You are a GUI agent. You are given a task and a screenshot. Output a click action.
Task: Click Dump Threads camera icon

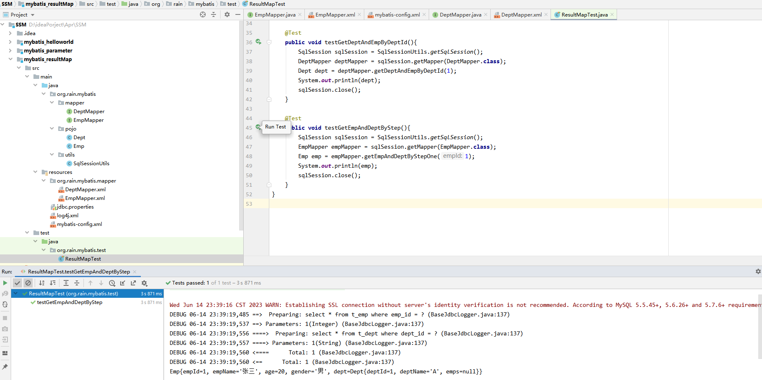click(x=5, y=329)
